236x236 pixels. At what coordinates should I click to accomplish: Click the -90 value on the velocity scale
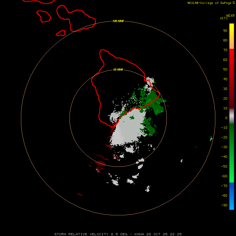point(224,205)
